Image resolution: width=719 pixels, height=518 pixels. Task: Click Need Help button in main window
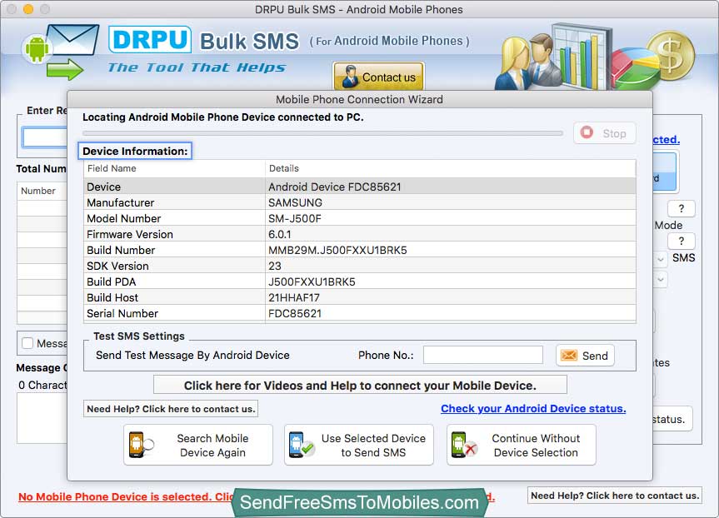[x=615, y=495]
